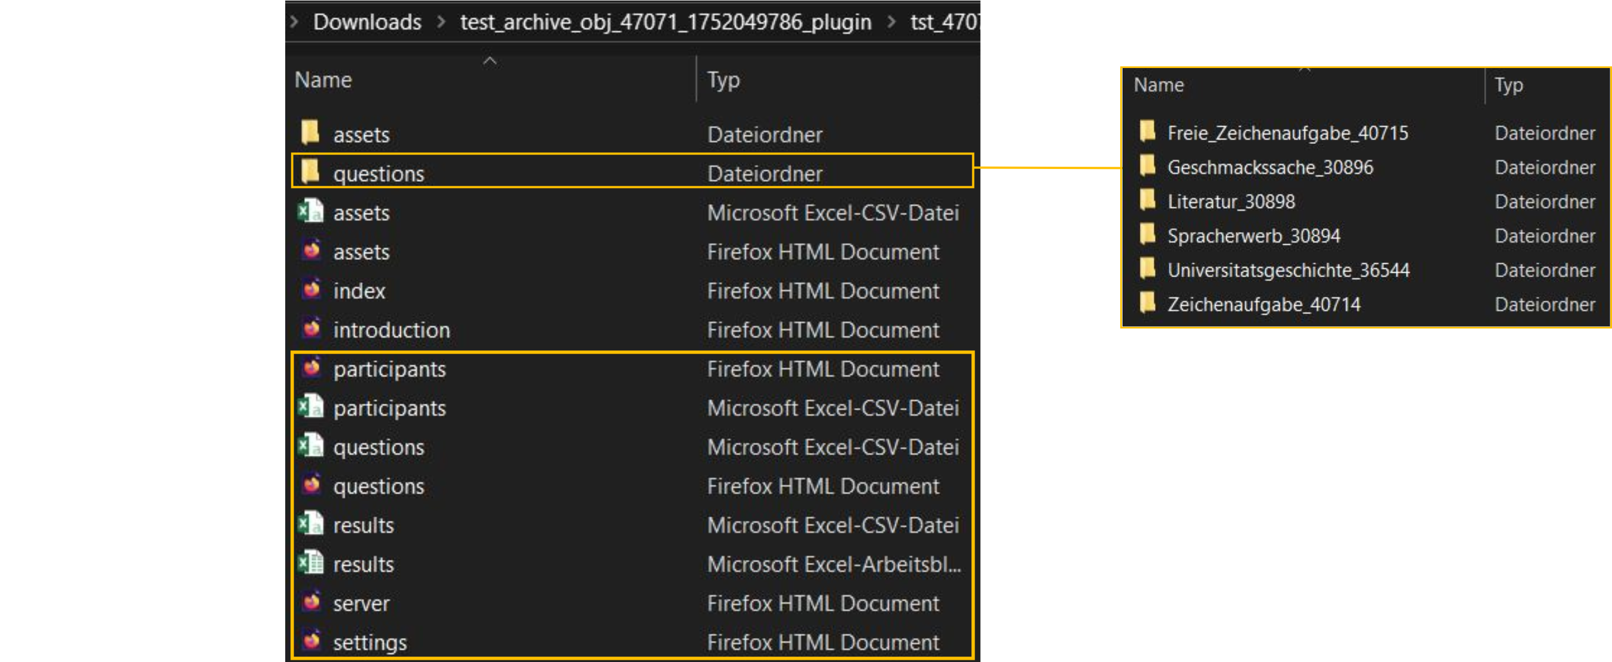1612x662 pixels.
Task: Click the Dateiordner type of Zeichenaufgabe_40714
Action: (1544, 305)
